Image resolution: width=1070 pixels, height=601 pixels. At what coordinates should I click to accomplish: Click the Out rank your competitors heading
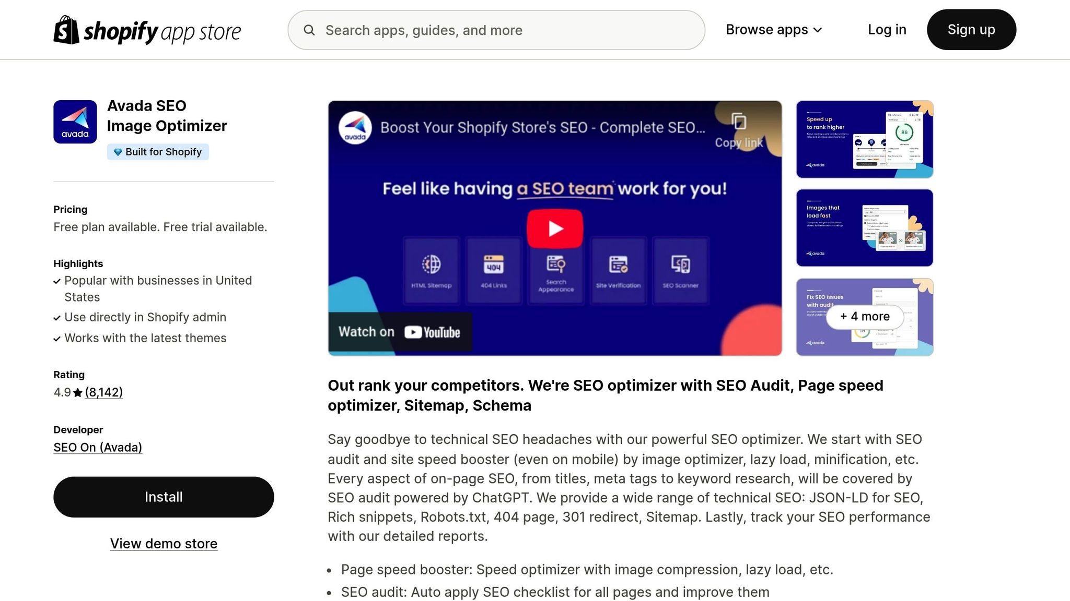606,395
